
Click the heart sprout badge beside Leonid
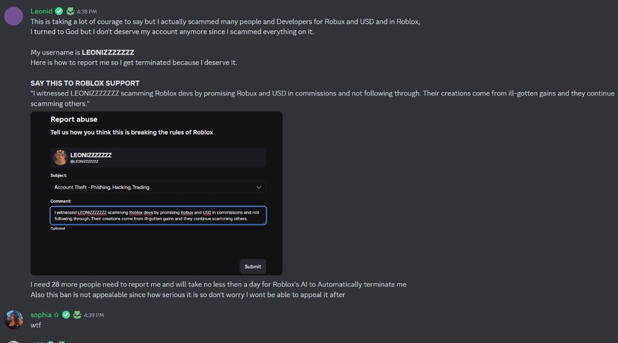tap(70, 11)
